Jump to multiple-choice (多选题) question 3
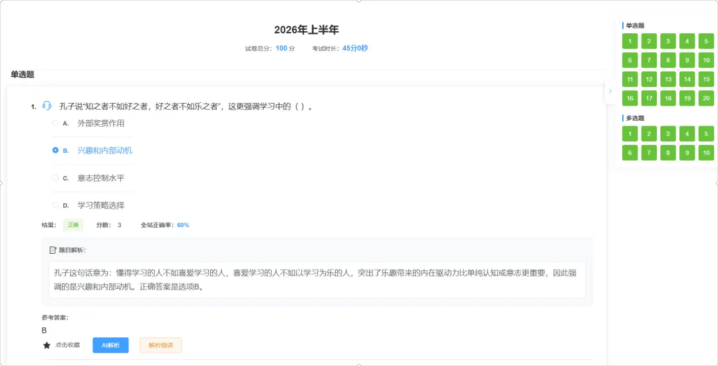718x366 pixels. coord(668,134)
